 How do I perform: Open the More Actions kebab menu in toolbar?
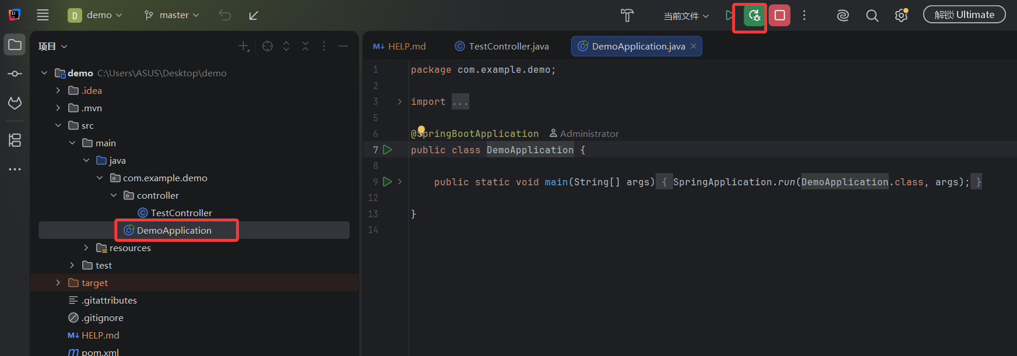point(804,15)
